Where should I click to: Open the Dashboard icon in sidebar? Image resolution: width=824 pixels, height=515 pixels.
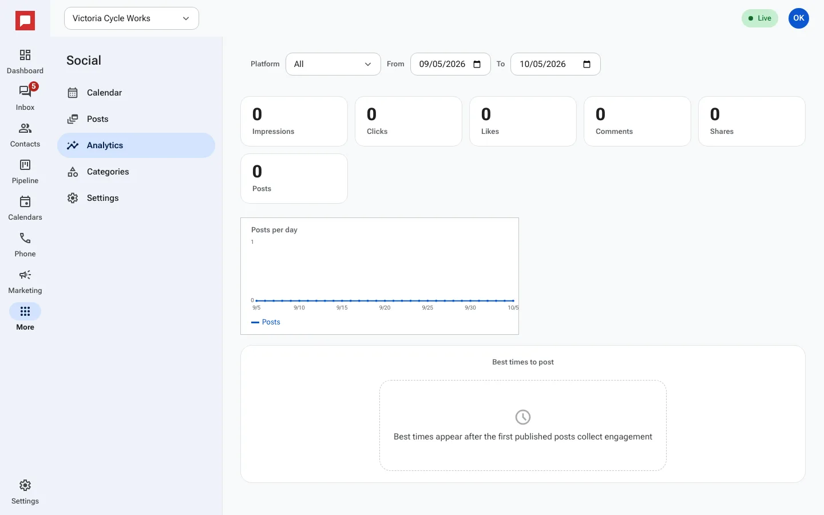(x=25, y=55)
